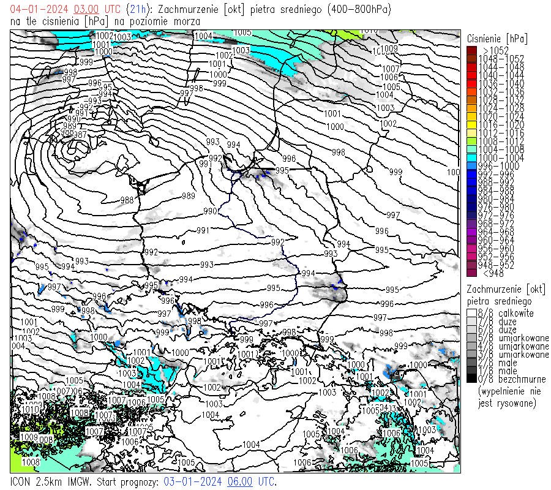The width and height of the screenshot is (551, 490).
Task: Click the 996-1000 blue pressure swatch
Action: (471, 165)
